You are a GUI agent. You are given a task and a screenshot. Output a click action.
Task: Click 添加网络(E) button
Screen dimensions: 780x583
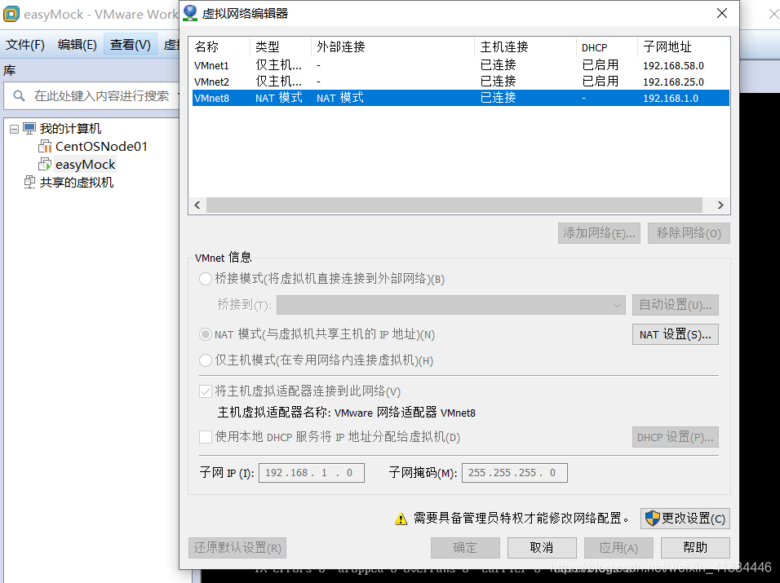click(x=599, y=233)
